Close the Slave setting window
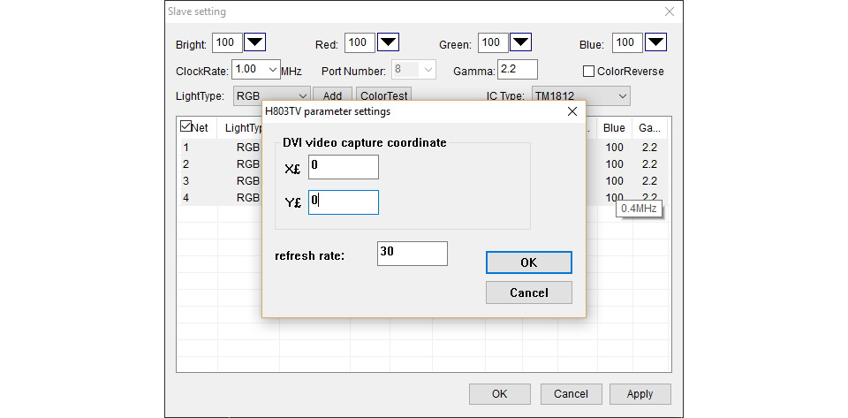The width and height of the screenshot is (848, 418). click(670, 11)
